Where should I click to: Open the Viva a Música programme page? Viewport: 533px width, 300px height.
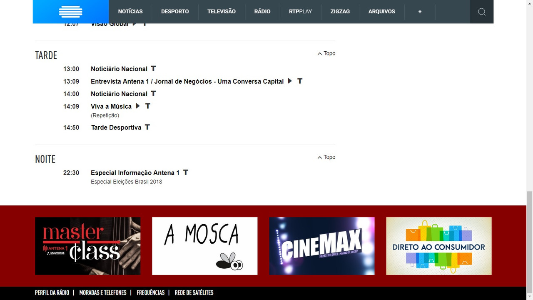tap(111, 106)
